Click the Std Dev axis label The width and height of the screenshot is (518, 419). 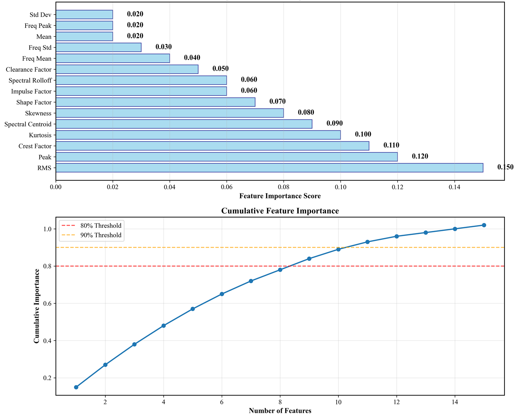point(40,15)
